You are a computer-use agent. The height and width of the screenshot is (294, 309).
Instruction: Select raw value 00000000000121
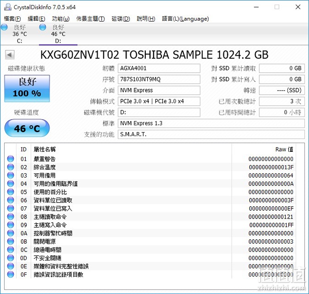[x=271, y=217]
